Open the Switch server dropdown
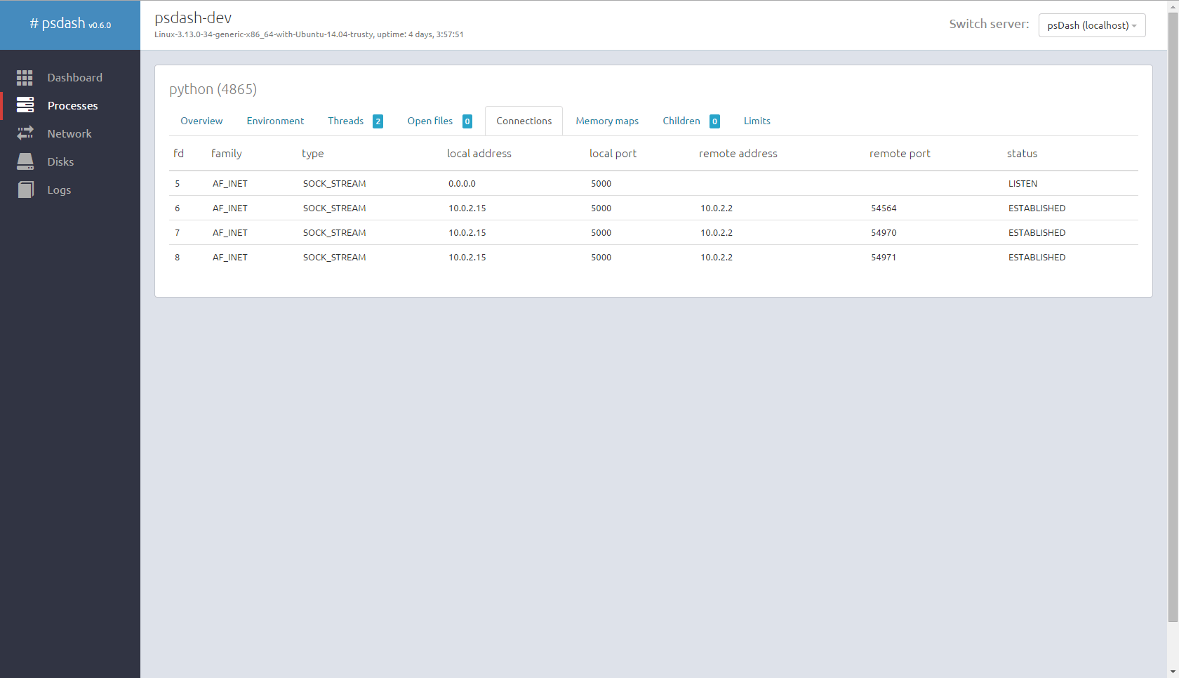 [1092, 25]
